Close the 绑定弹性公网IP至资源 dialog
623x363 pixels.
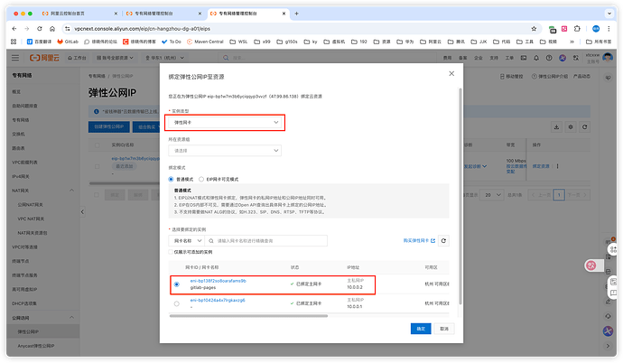coord(451,72)
